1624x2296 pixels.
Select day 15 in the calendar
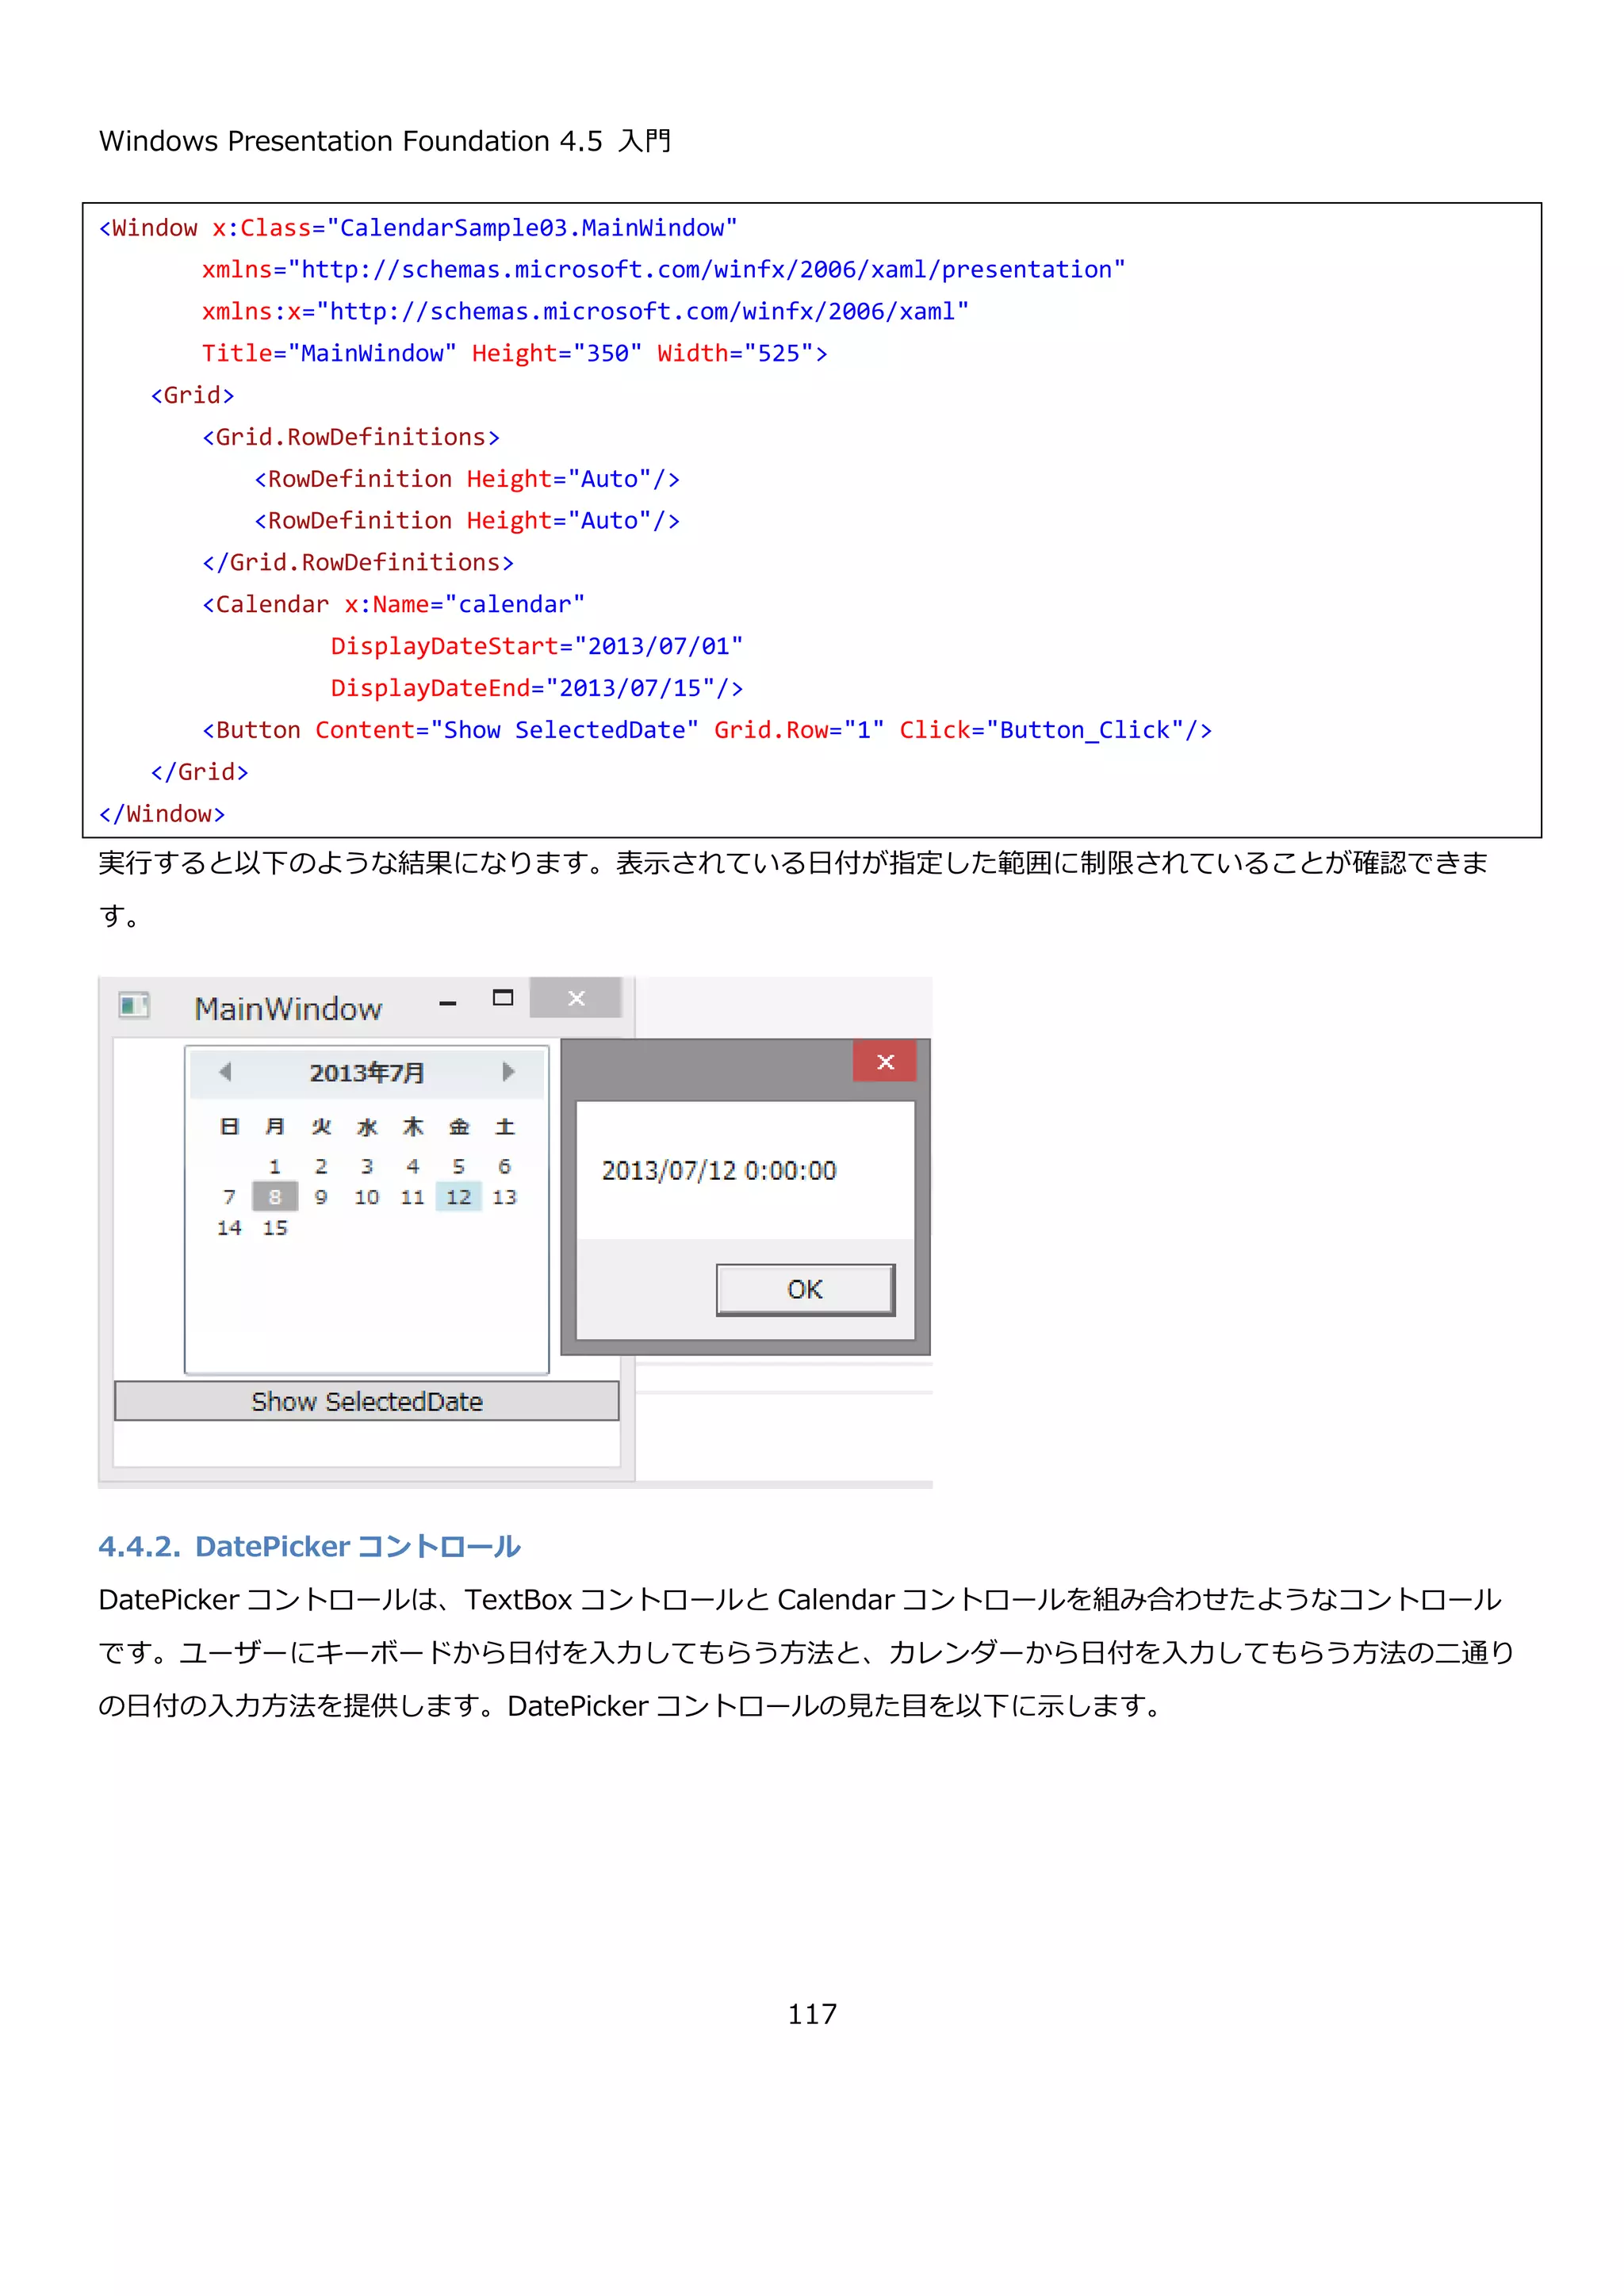(x=275, y=1228)
